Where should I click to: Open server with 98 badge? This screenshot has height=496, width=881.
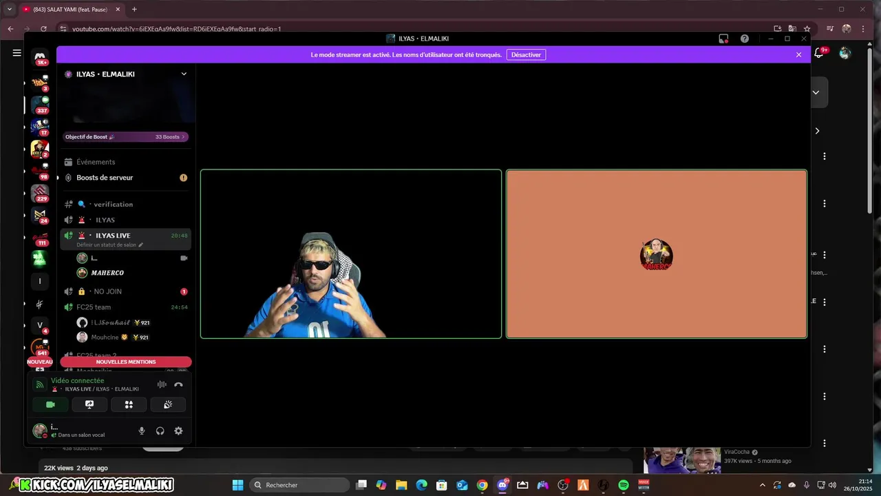click(40, 171)
